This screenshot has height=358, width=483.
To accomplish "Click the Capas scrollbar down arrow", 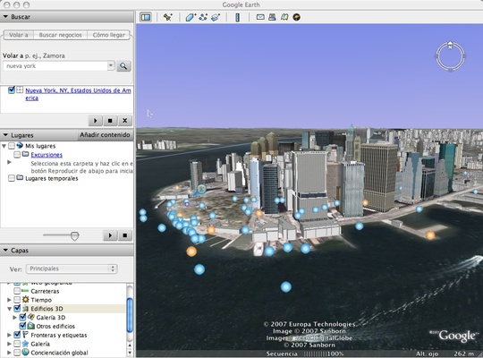I will [130, 353].
